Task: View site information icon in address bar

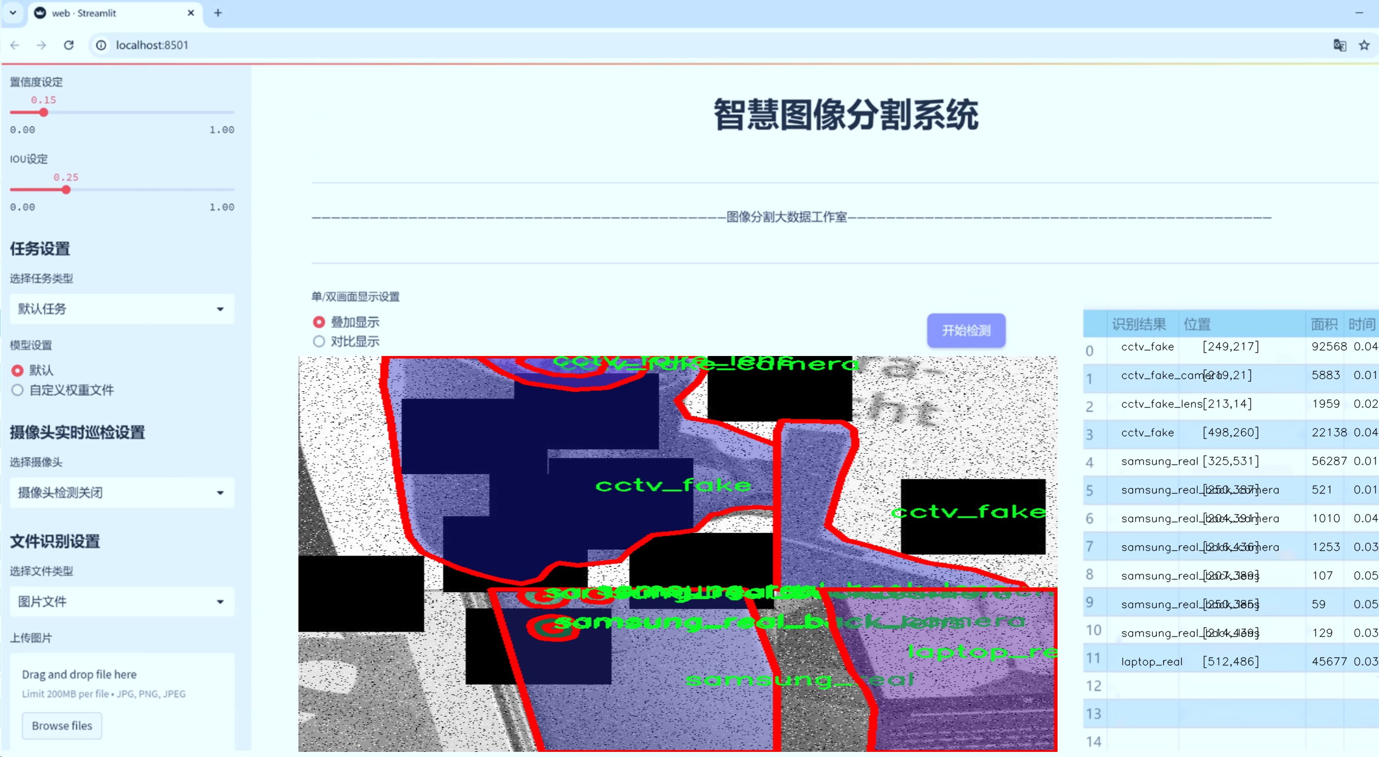Action: (101, 46)
